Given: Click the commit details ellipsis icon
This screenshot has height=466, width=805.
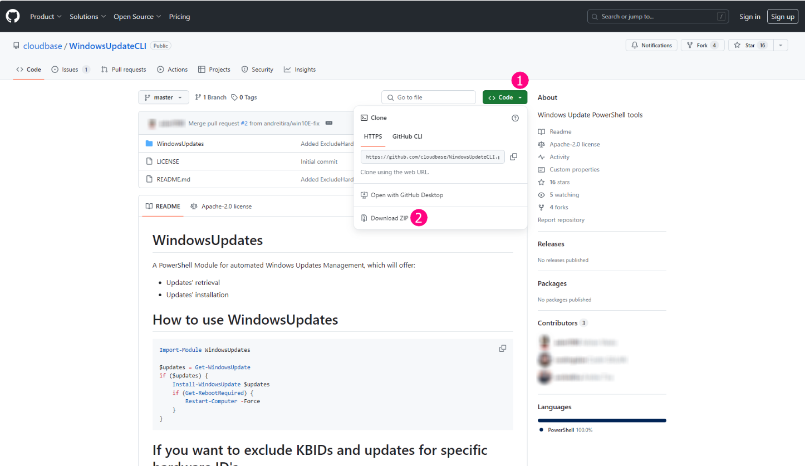Looking at the screenshot, I should (x=329, y=123).
